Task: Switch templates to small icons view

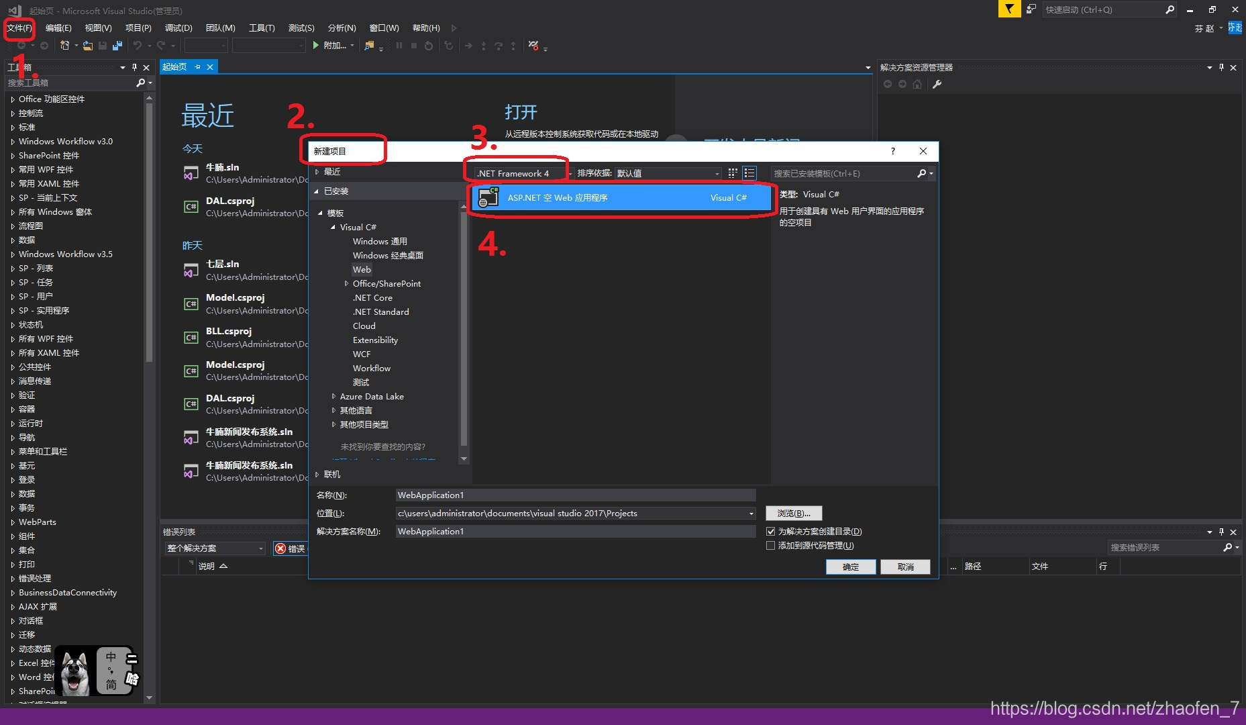Action: tap(733, 173)
